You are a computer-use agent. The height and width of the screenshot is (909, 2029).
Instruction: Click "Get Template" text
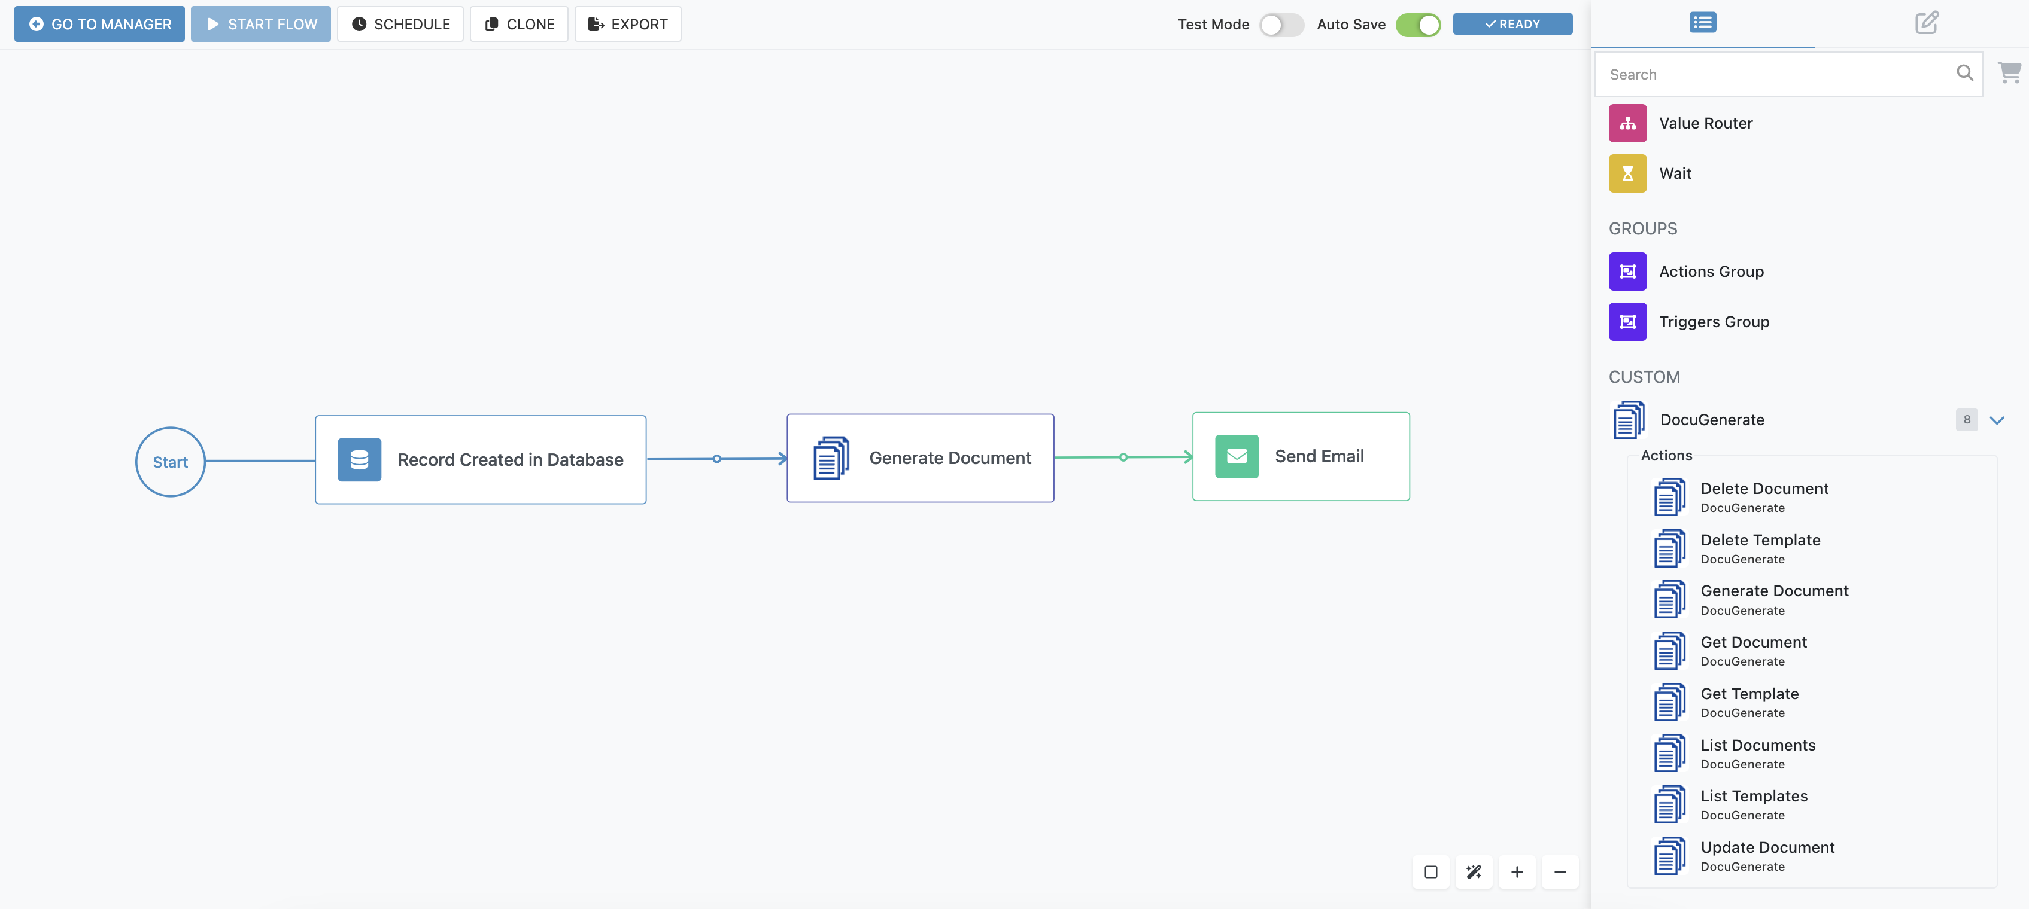[1749, 693]
